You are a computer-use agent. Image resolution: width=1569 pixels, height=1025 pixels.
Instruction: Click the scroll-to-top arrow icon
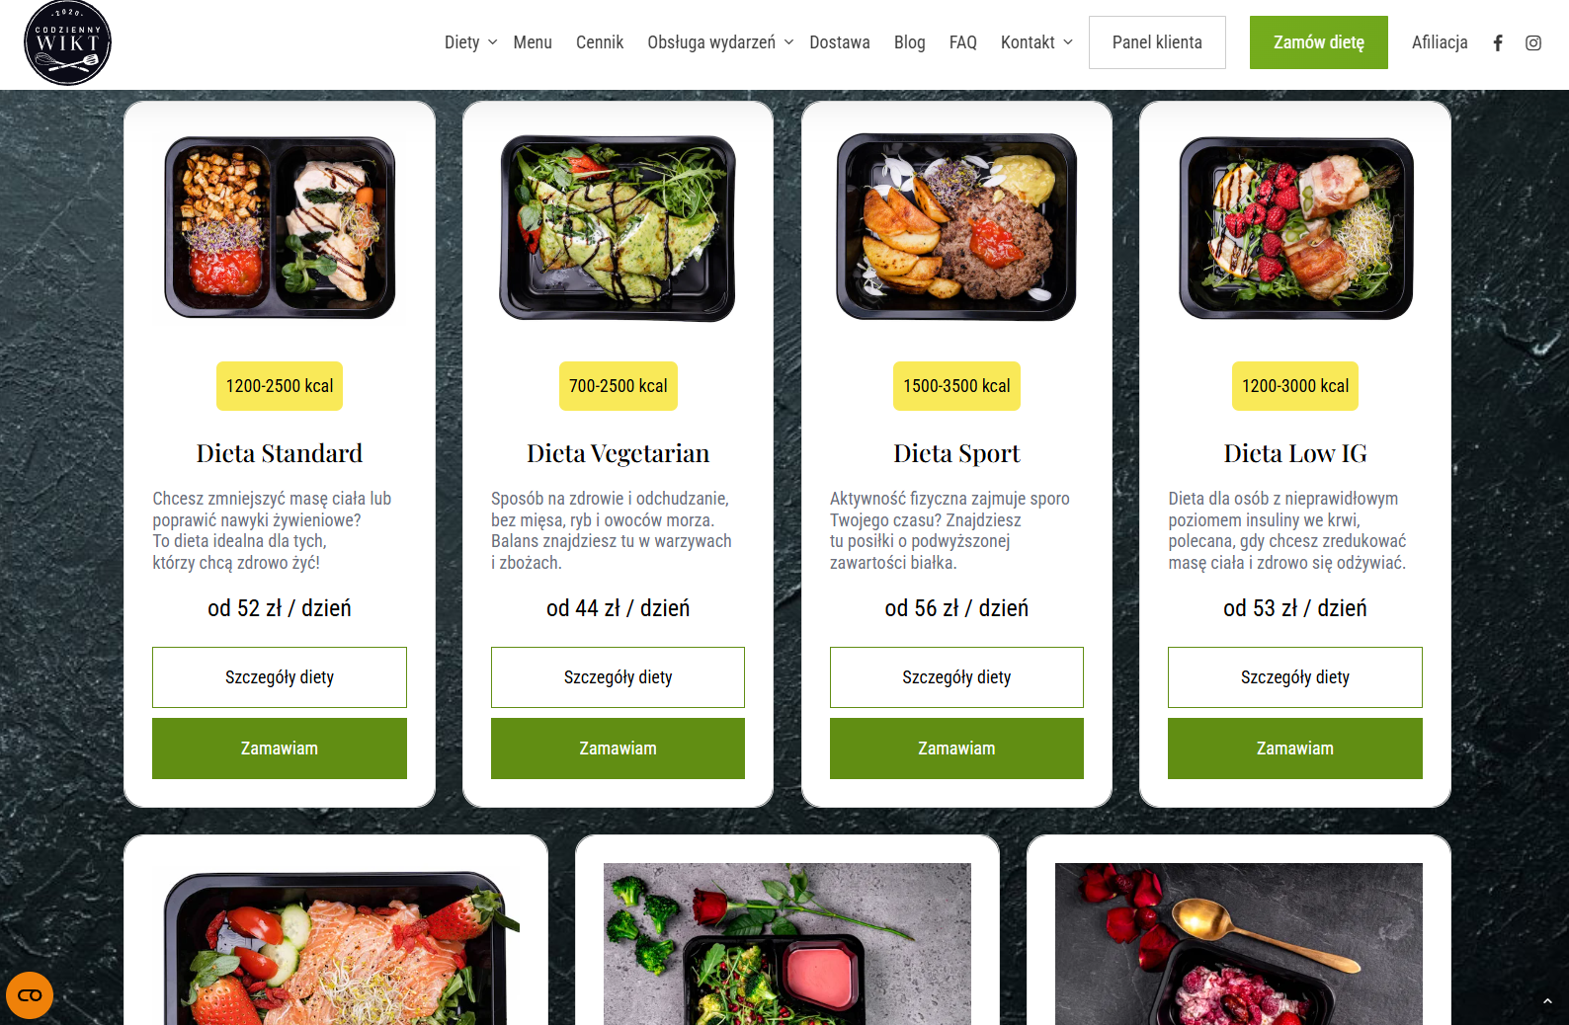pos(1547,1001)
